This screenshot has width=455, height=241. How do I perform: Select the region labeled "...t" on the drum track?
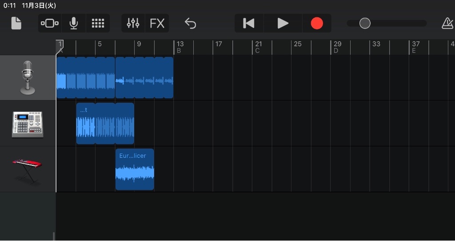(x=105, y=124)
